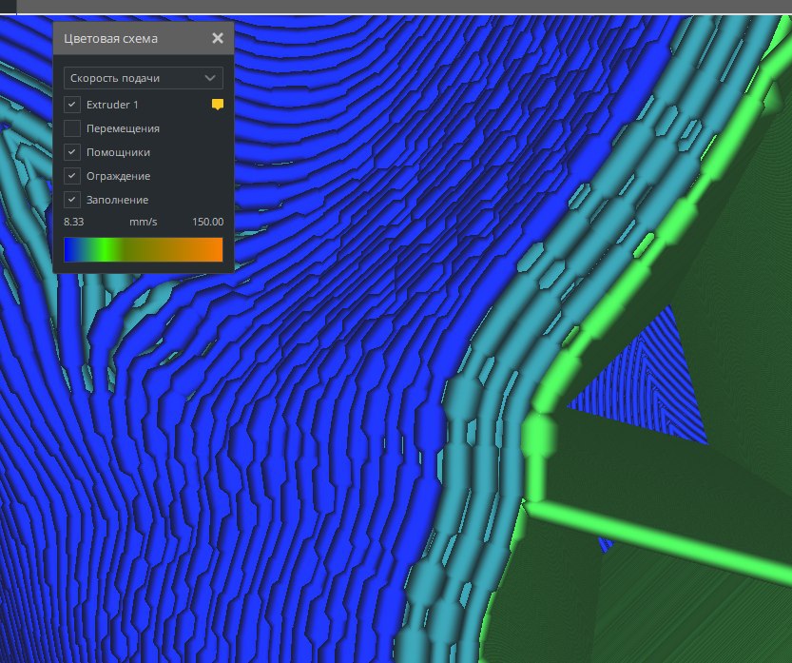Click the mm/s unit label
The image size is (792, 663).
pyautogui.click(x=143, y=222)
